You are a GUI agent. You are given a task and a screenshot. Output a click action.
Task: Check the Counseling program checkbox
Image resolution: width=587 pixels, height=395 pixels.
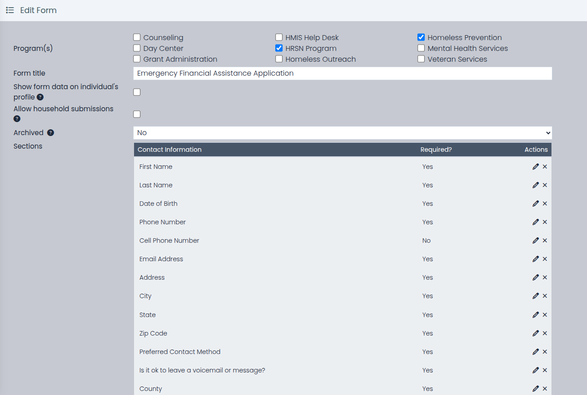point(137,37)
